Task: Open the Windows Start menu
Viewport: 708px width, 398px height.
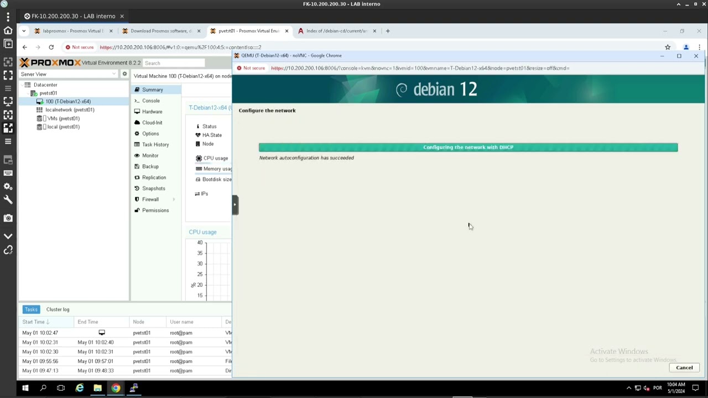Action: [25, 388]
